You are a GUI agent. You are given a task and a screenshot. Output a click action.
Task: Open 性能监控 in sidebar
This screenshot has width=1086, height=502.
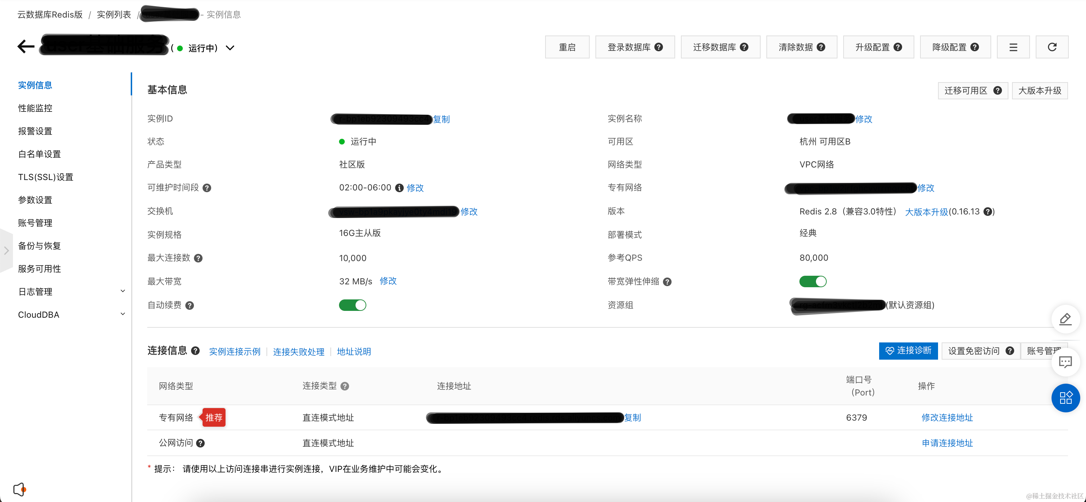click(35, 108)
